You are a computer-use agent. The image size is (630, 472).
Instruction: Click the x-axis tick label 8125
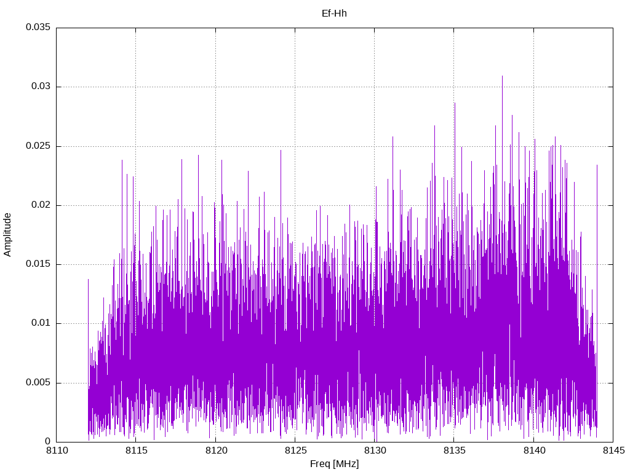pyautogui.click(x=295, y=450)
